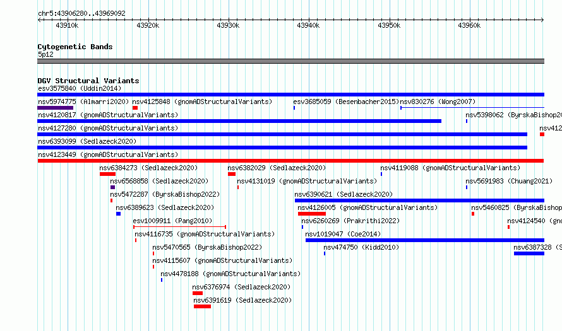562x331 pixels.
Task: Click nsv1019047 (Coe2014) label
Action: (x=343, y=234)
